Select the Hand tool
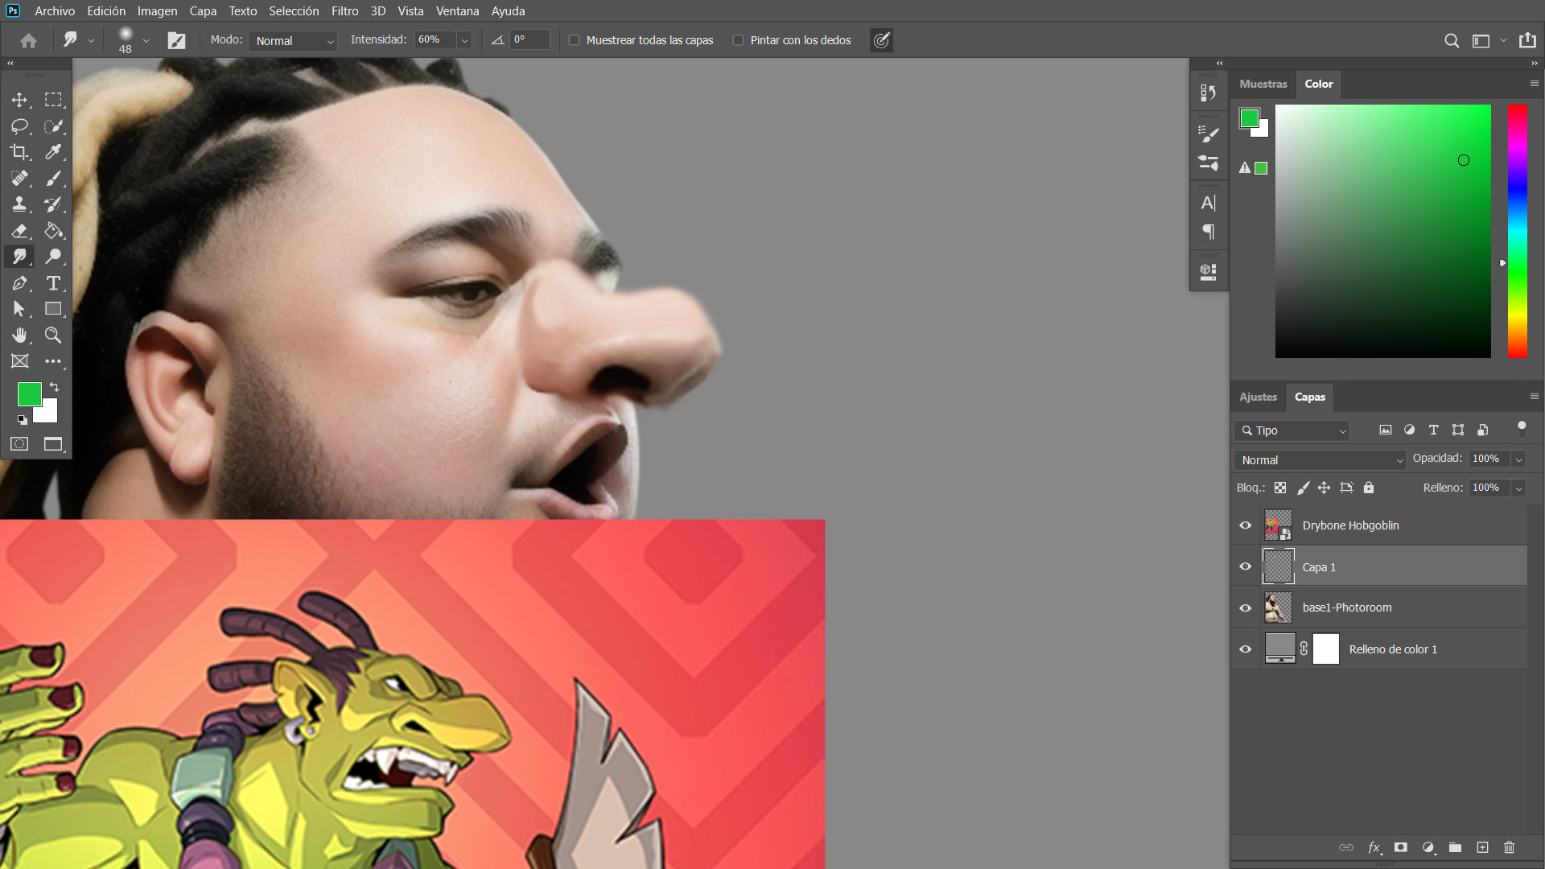Screen dimensions: 1545x869 (x=19, y=335)
